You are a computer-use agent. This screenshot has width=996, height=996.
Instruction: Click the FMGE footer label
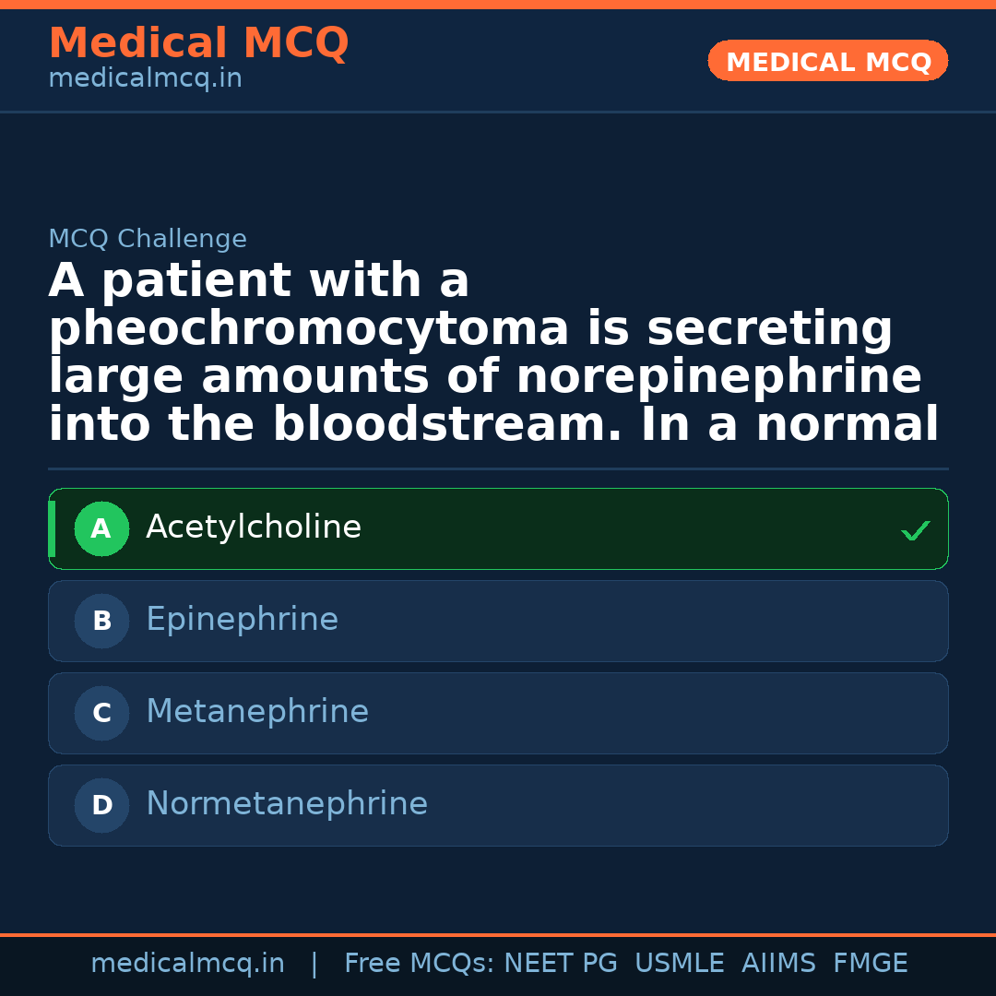tap(870, 964)
